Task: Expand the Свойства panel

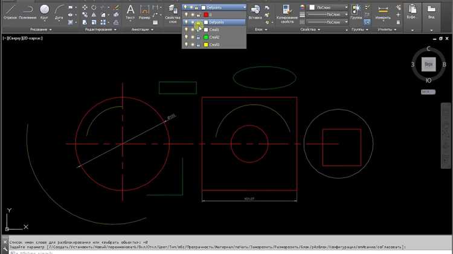Action: tap(310, 30)
